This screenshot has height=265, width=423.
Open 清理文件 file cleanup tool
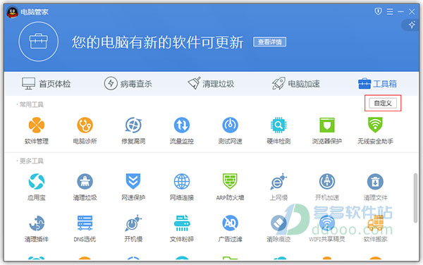tap(375, 187)
